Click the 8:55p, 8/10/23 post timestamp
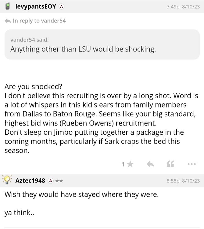The height and width of the screenshot is (229, 204). coord(183,181)
